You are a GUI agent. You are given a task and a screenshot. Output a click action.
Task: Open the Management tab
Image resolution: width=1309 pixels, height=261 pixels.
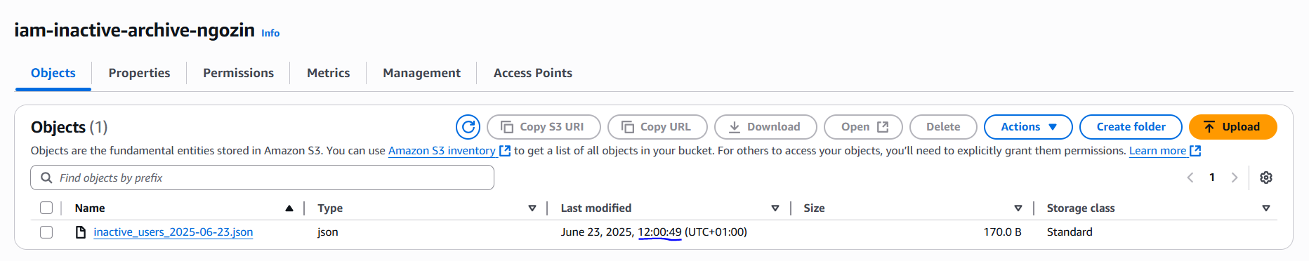421,73
